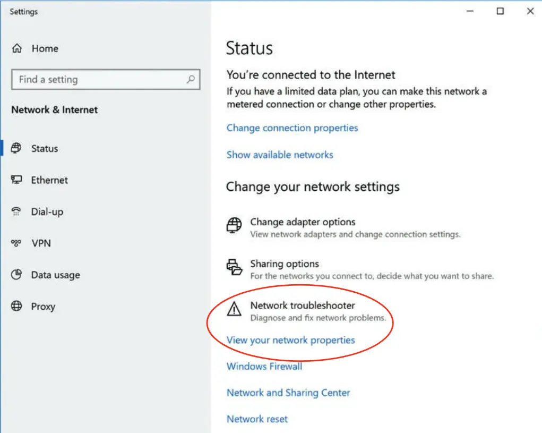Open the Ethernet settings page
Screen dimensions: 542x433
pyautogui.click(x=49, y=180)
